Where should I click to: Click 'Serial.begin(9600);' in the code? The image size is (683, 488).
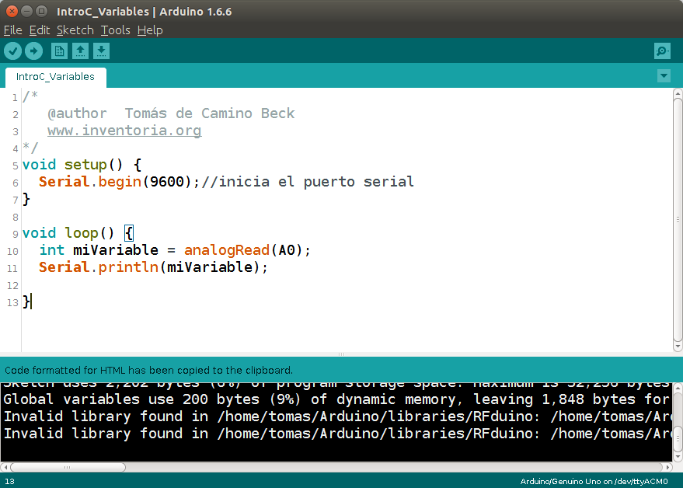click(x=119, y=182)
